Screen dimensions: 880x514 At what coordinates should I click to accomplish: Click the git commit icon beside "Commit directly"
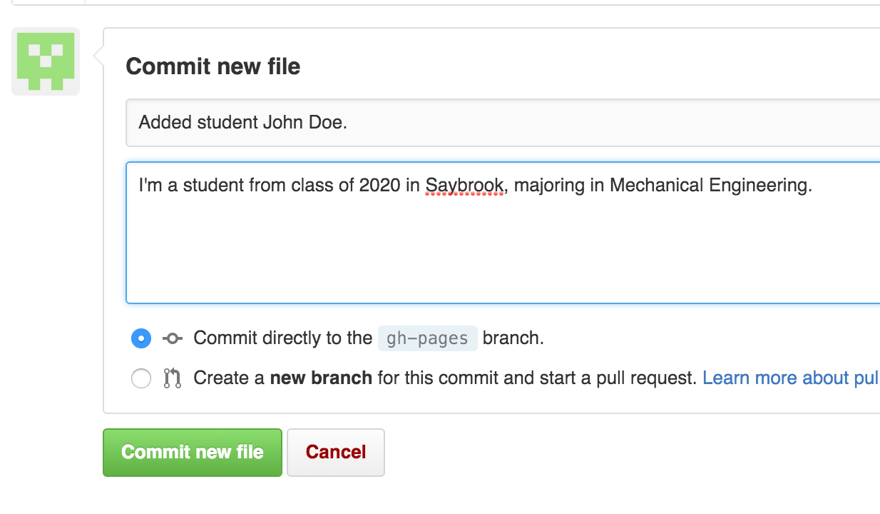(x=173, y=338)
